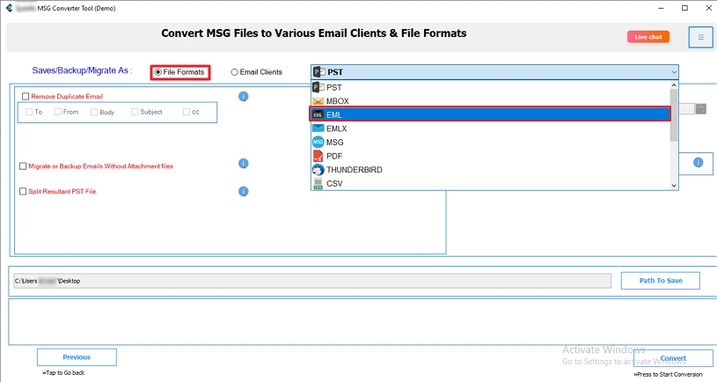The image size is (717, 382).
Task: Pick the EML format icon
Action: pyautogui.click(x=318, y=114)
